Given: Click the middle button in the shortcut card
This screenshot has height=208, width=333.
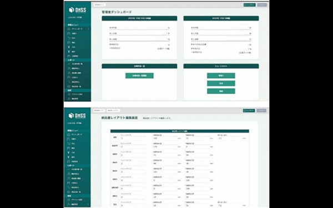Looking at the screenshot, I should (x=221, y=83).
